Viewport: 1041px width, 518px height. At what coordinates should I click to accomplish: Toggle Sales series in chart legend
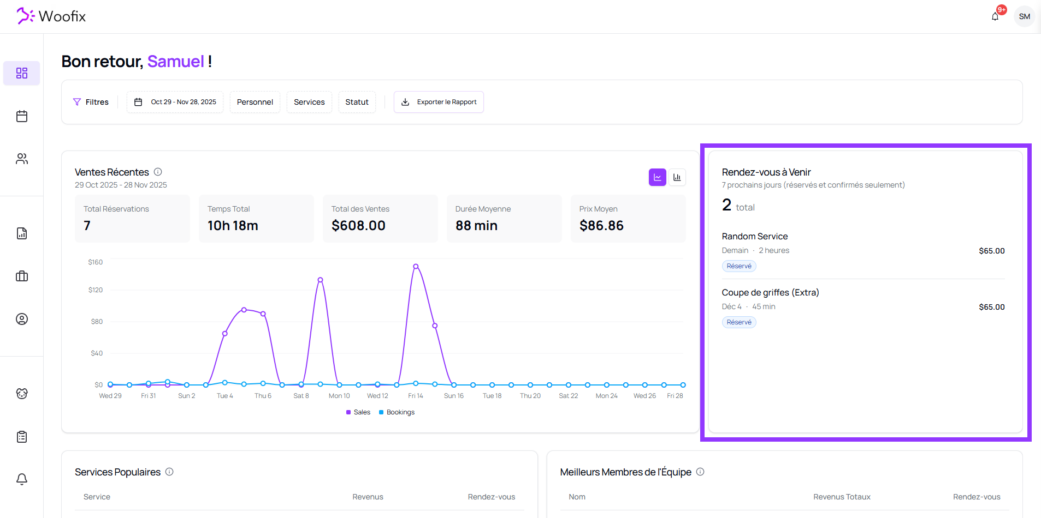[358, 412]
